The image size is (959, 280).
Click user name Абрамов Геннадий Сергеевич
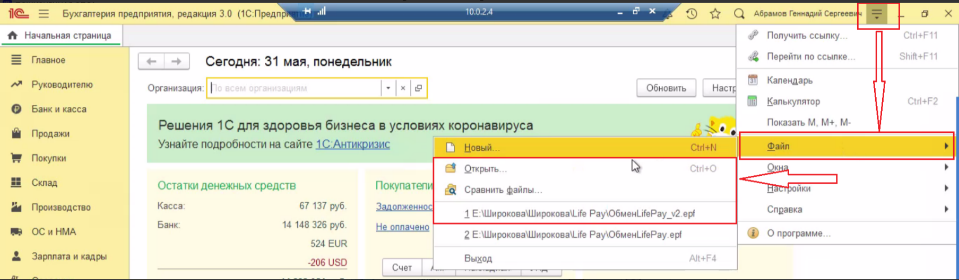tap(807, 14)
